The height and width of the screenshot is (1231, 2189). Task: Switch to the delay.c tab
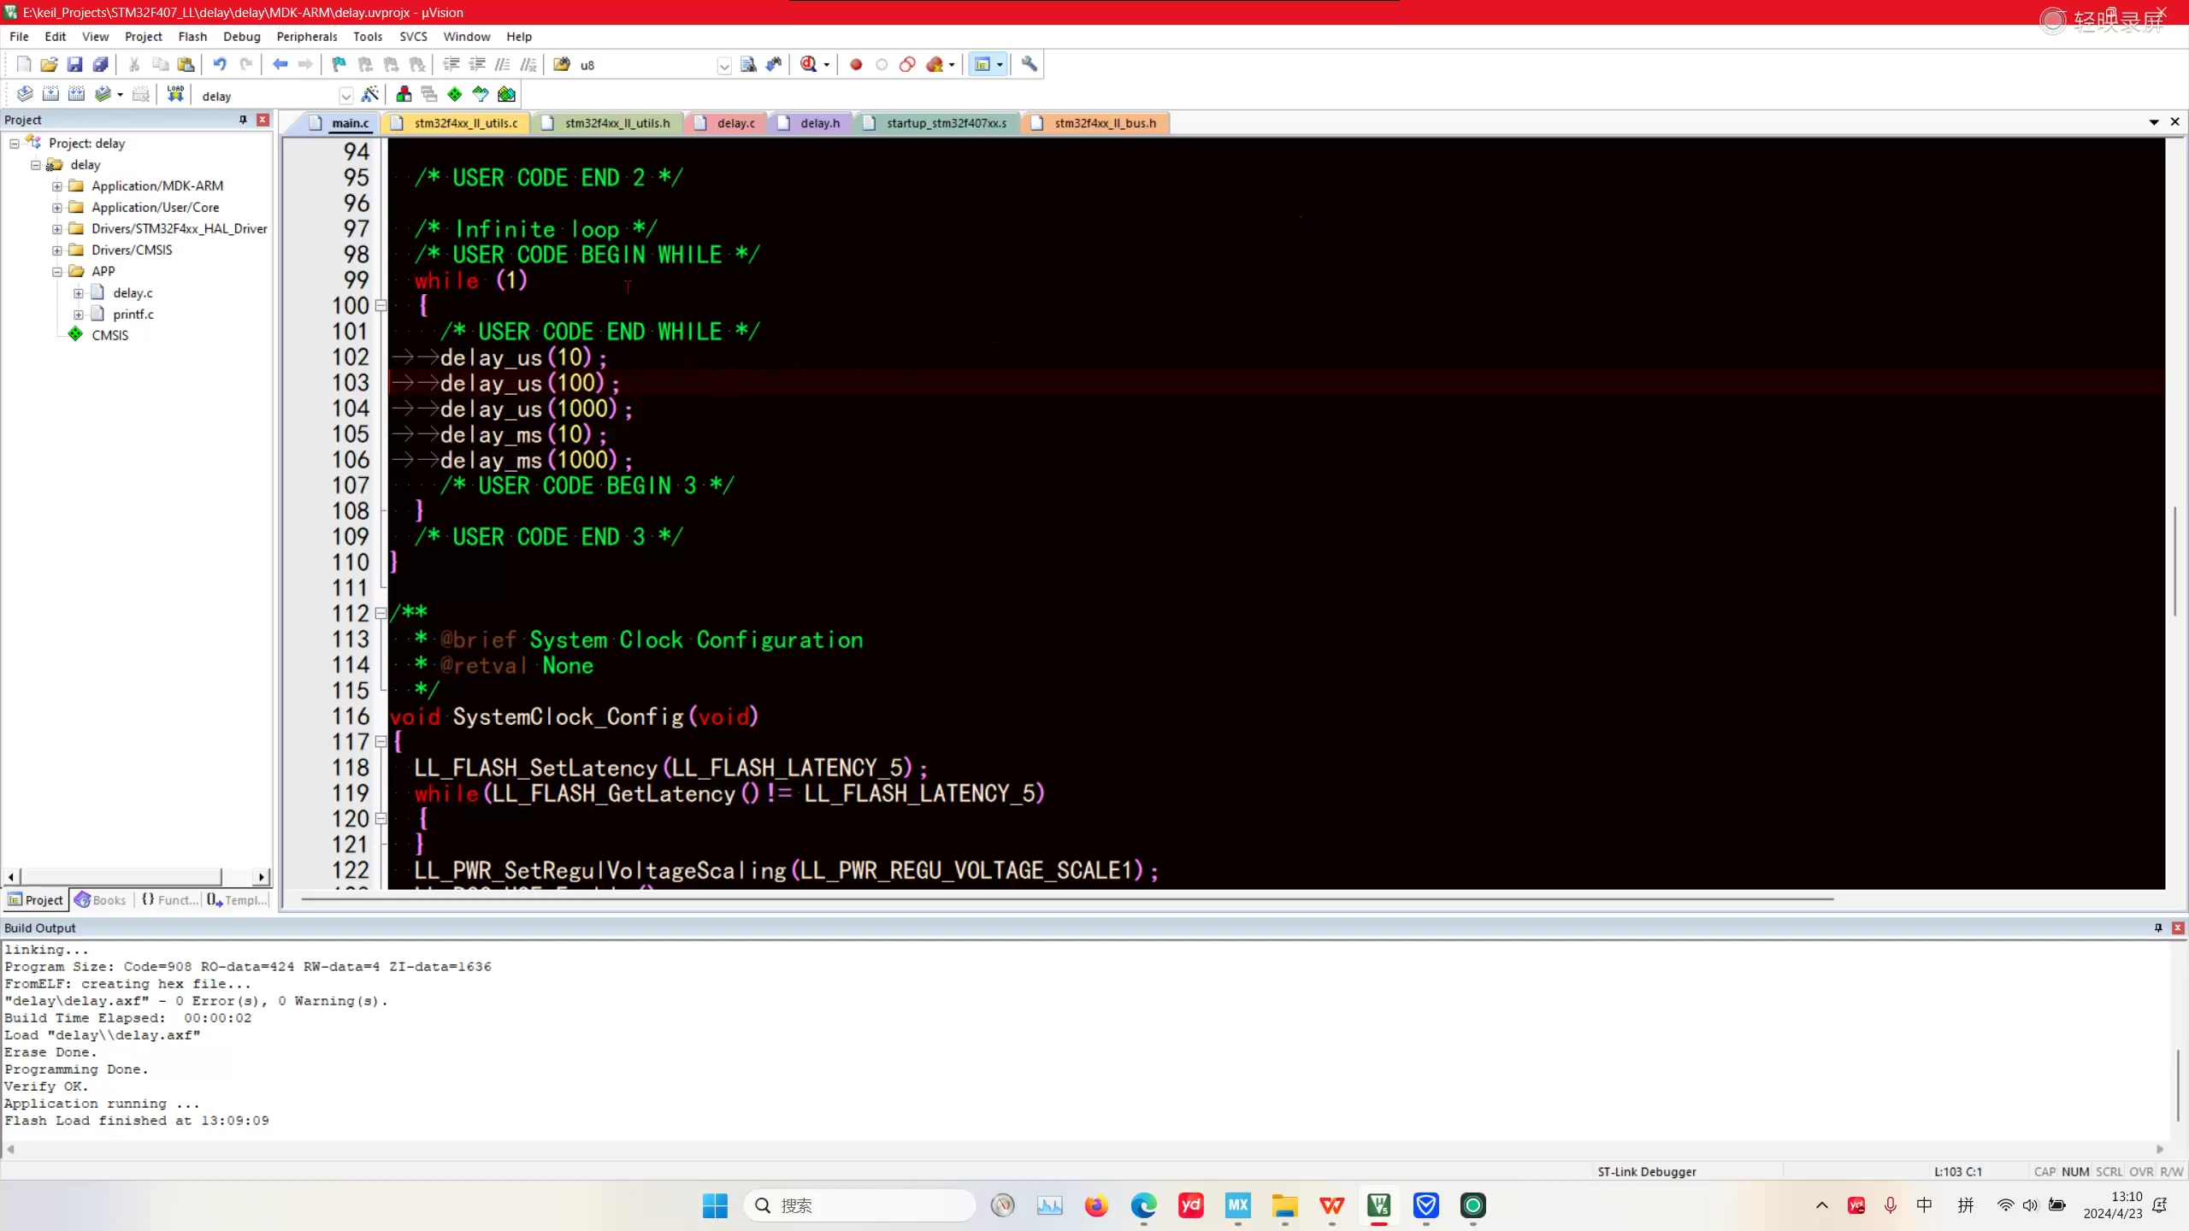click(x=735, y=123)
